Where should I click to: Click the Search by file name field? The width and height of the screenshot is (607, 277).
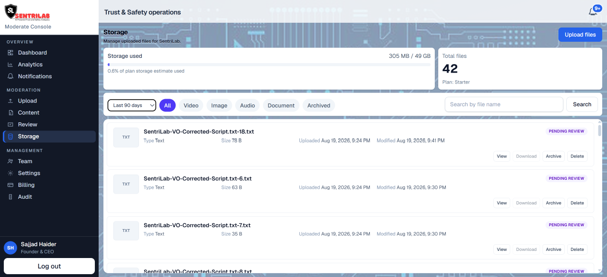click(504, 104)
